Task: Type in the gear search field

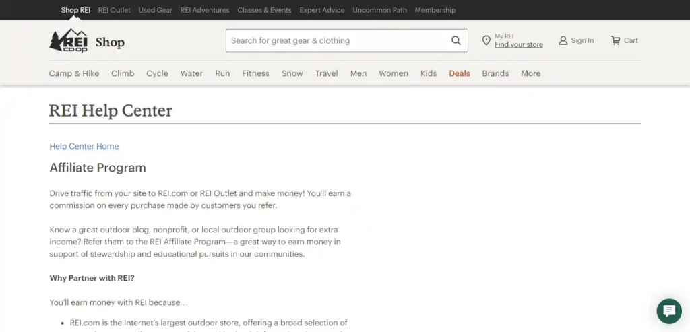Action: tap(337, 40)
